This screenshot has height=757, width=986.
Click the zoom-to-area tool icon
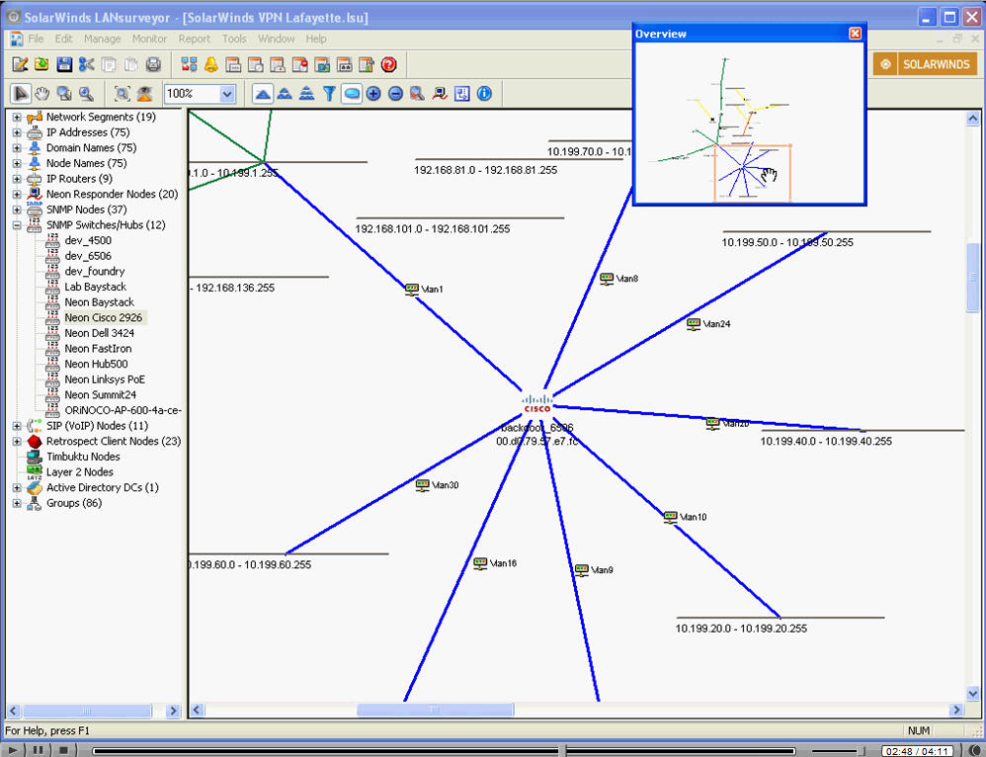pyautogui.click(x=64, y=94)
